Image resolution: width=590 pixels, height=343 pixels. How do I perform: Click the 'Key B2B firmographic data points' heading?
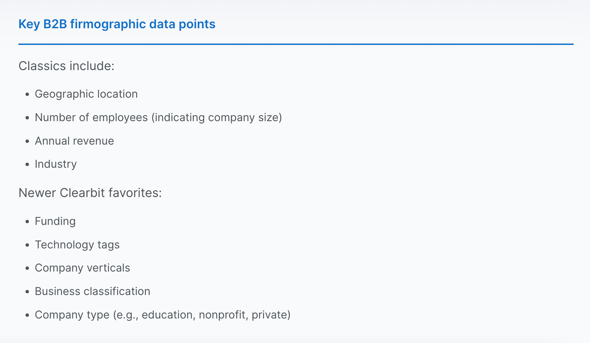[117, 24]
